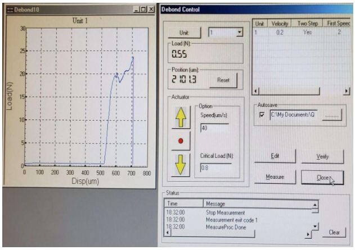355x250 pixels.
Task: Maximize the Debond10 graph window
Action: (144, 10)
